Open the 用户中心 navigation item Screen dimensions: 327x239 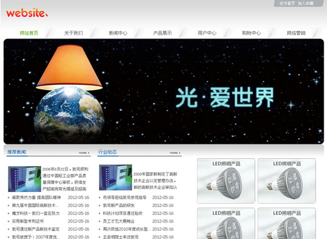coord(207,33)
